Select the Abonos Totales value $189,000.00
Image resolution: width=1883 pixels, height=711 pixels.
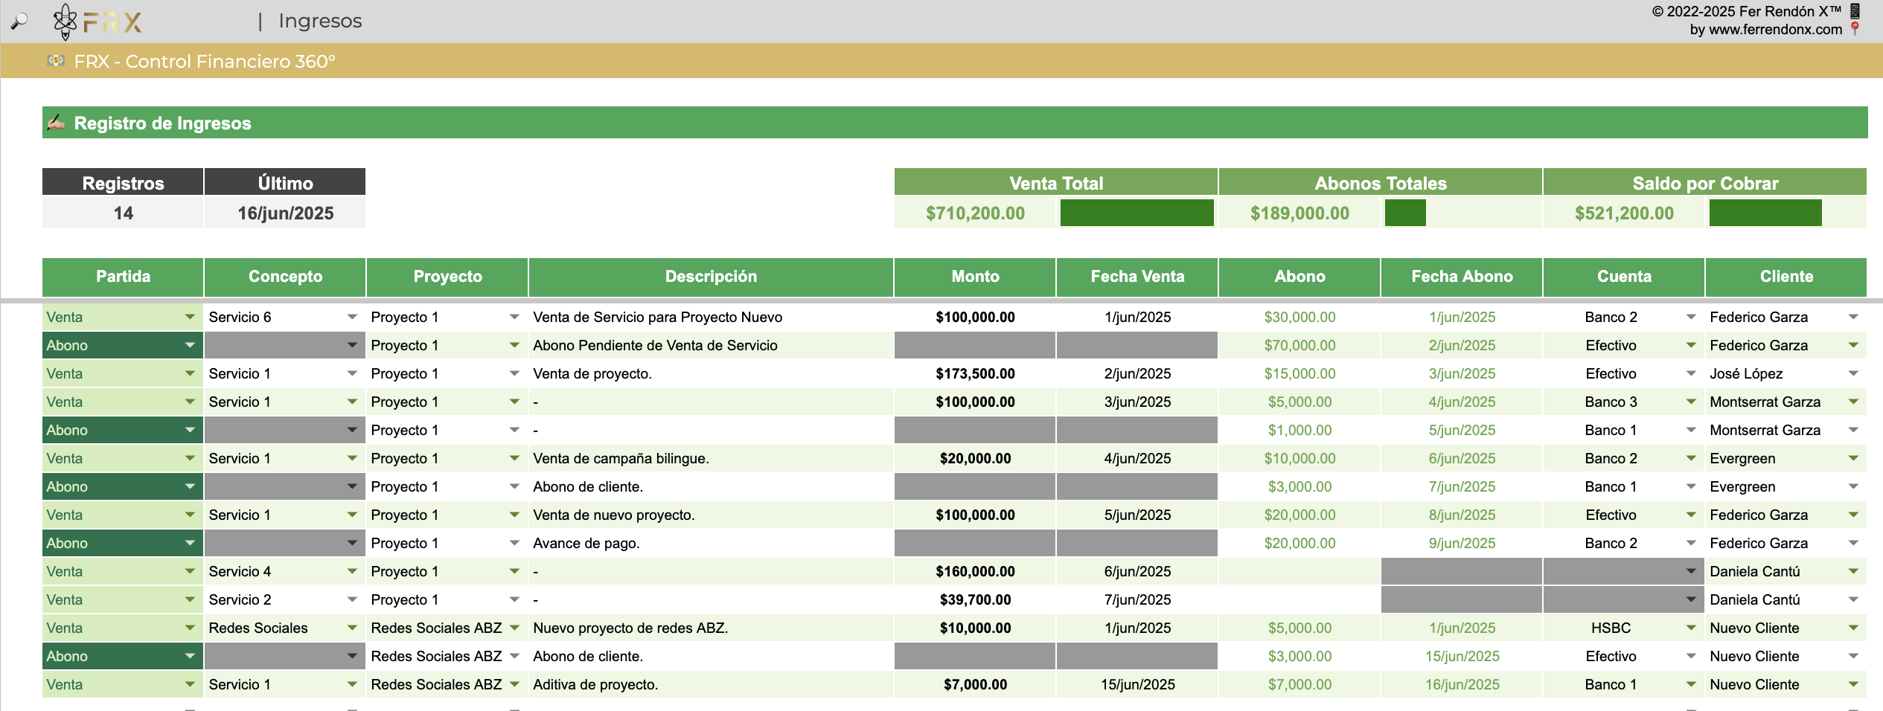pos(1299,213)
